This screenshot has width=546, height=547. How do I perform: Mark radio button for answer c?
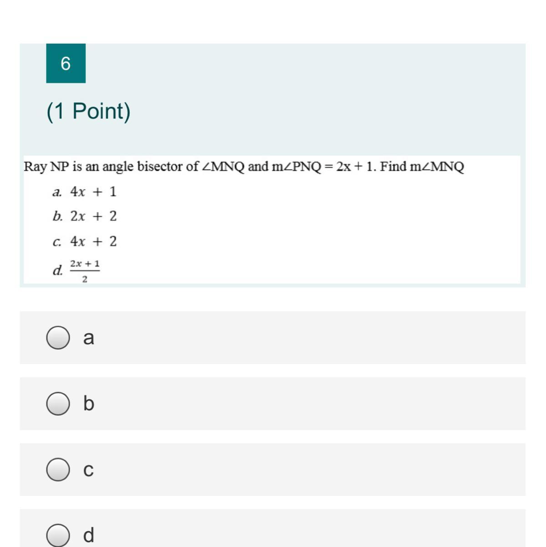[58, 470]
